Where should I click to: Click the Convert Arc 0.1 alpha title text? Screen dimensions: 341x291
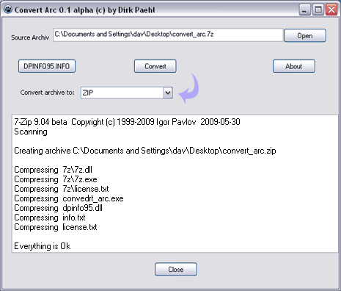pyautogui.click(x=84, y=10)
